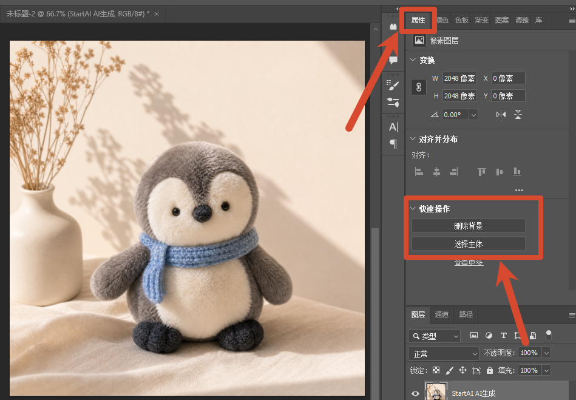Hide the StartAI AI生成 layer
Viewport: 576px width, 400px height.
coord(416,393)
